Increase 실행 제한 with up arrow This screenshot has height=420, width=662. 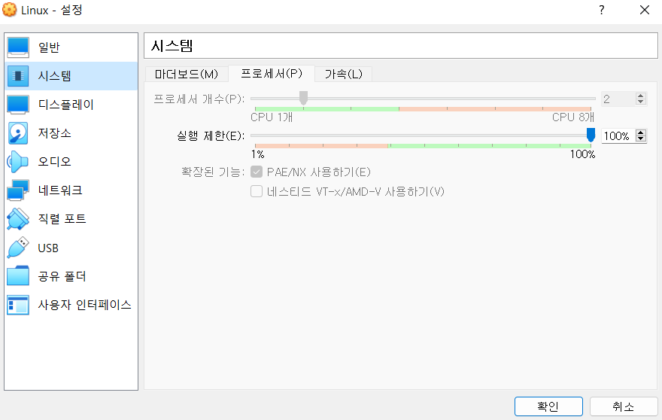point(640,132)
